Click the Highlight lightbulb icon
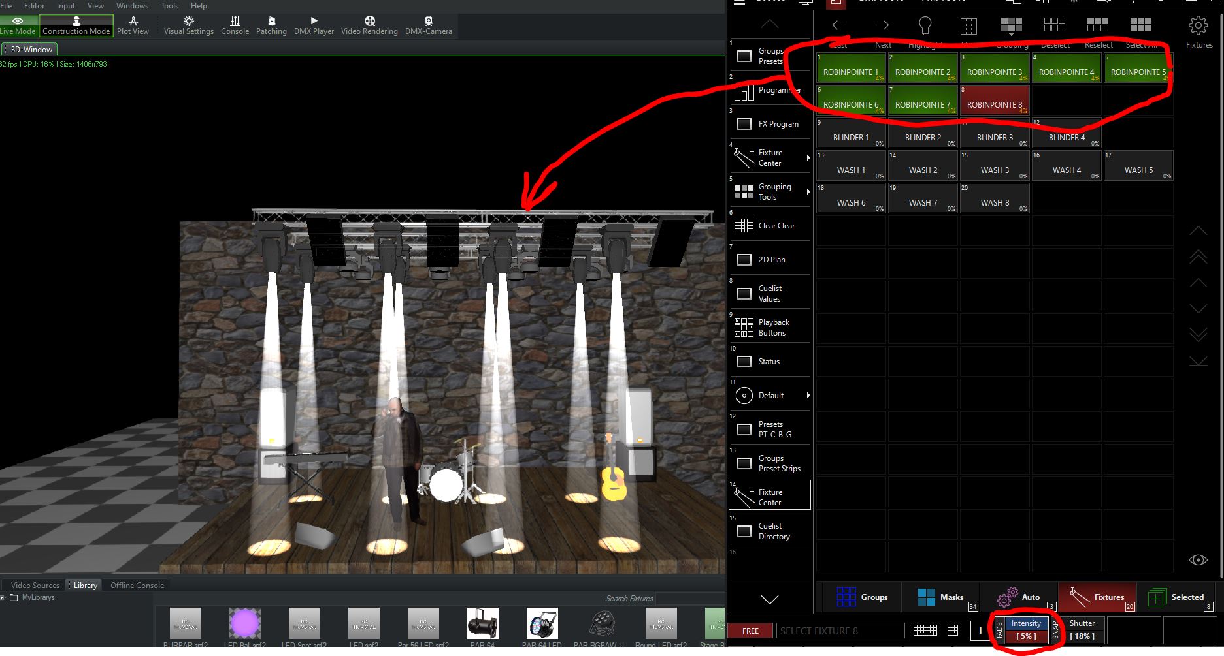 [x=925, y=26]
